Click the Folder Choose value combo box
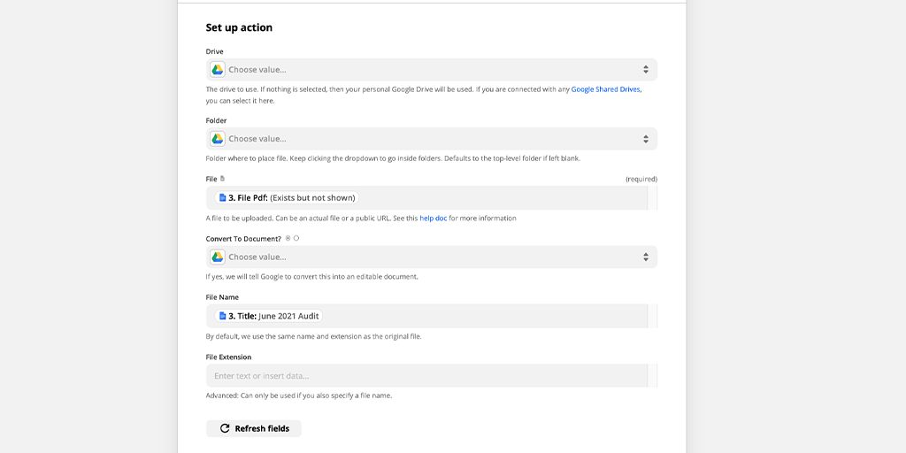 [432, 139]
